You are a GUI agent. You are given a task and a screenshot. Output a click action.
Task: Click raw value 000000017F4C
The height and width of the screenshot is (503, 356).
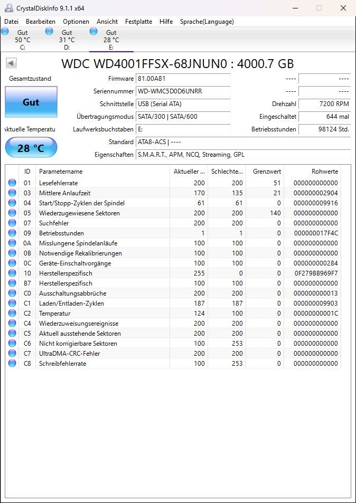[x=316, y=233]
